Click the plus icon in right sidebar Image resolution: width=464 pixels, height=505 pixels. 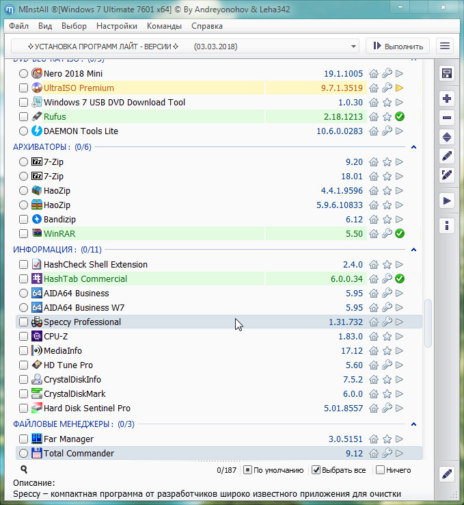click(x=447, y=99)
